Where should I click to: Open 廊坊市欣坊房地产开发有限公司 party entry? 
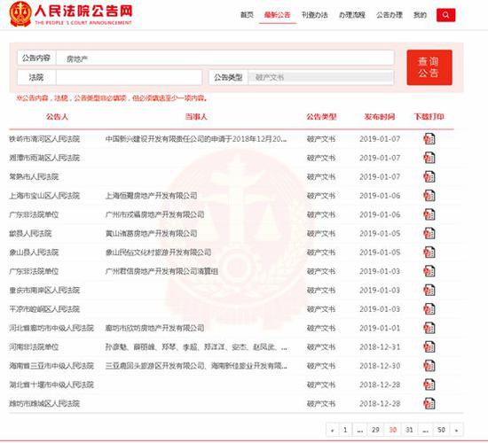[x=154, y=328]
